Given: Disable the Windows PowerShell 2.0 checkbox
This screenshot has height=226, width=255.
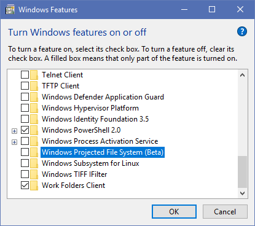Looking at the screenshot, I should coord(25,130).
